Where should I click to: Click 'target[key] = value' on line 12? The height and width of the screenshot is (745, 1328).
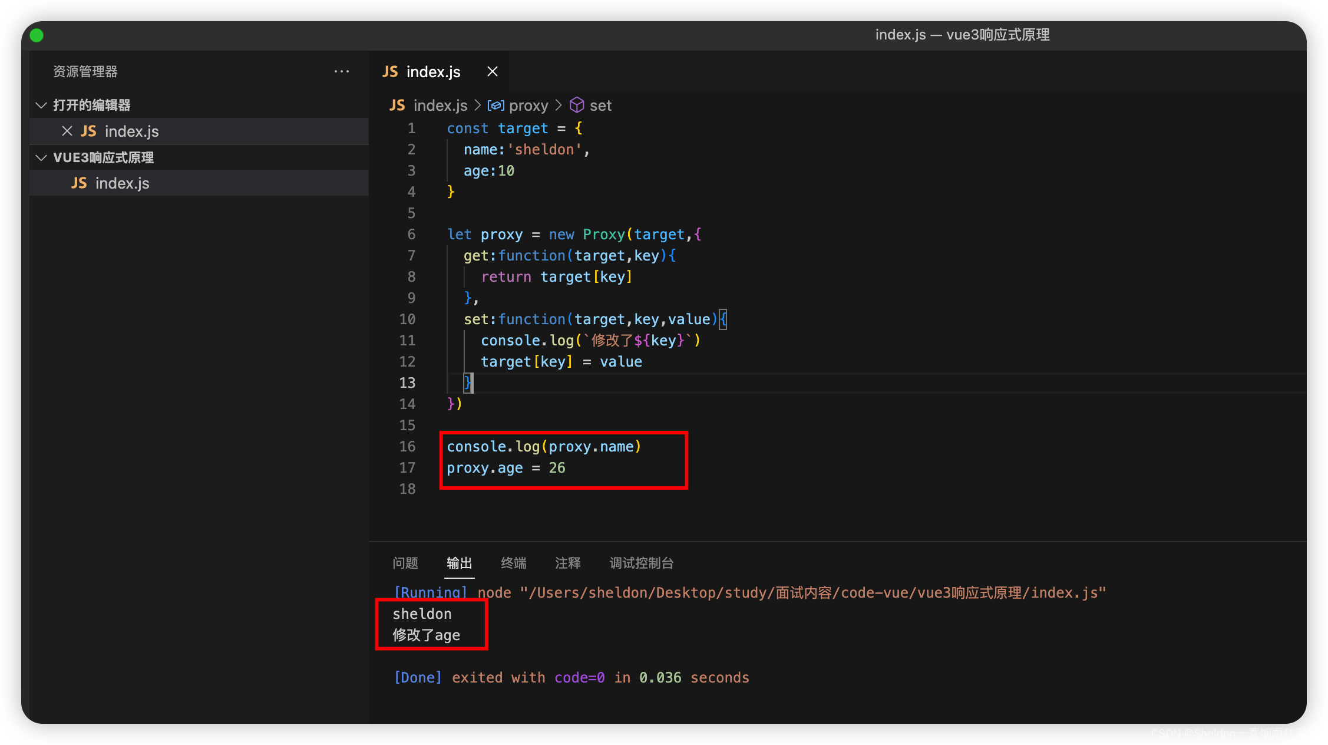click(561, 362)
